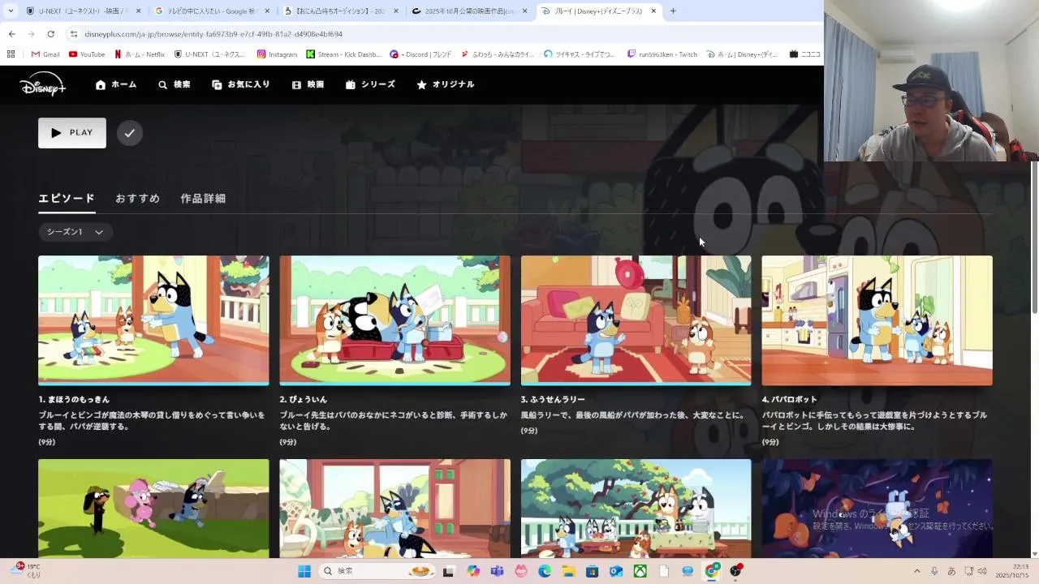Open the second-row thumbnail with pink poodle
Viewport: 1039px width, 584px height.
pyautogui.click(x=153, y=509)
